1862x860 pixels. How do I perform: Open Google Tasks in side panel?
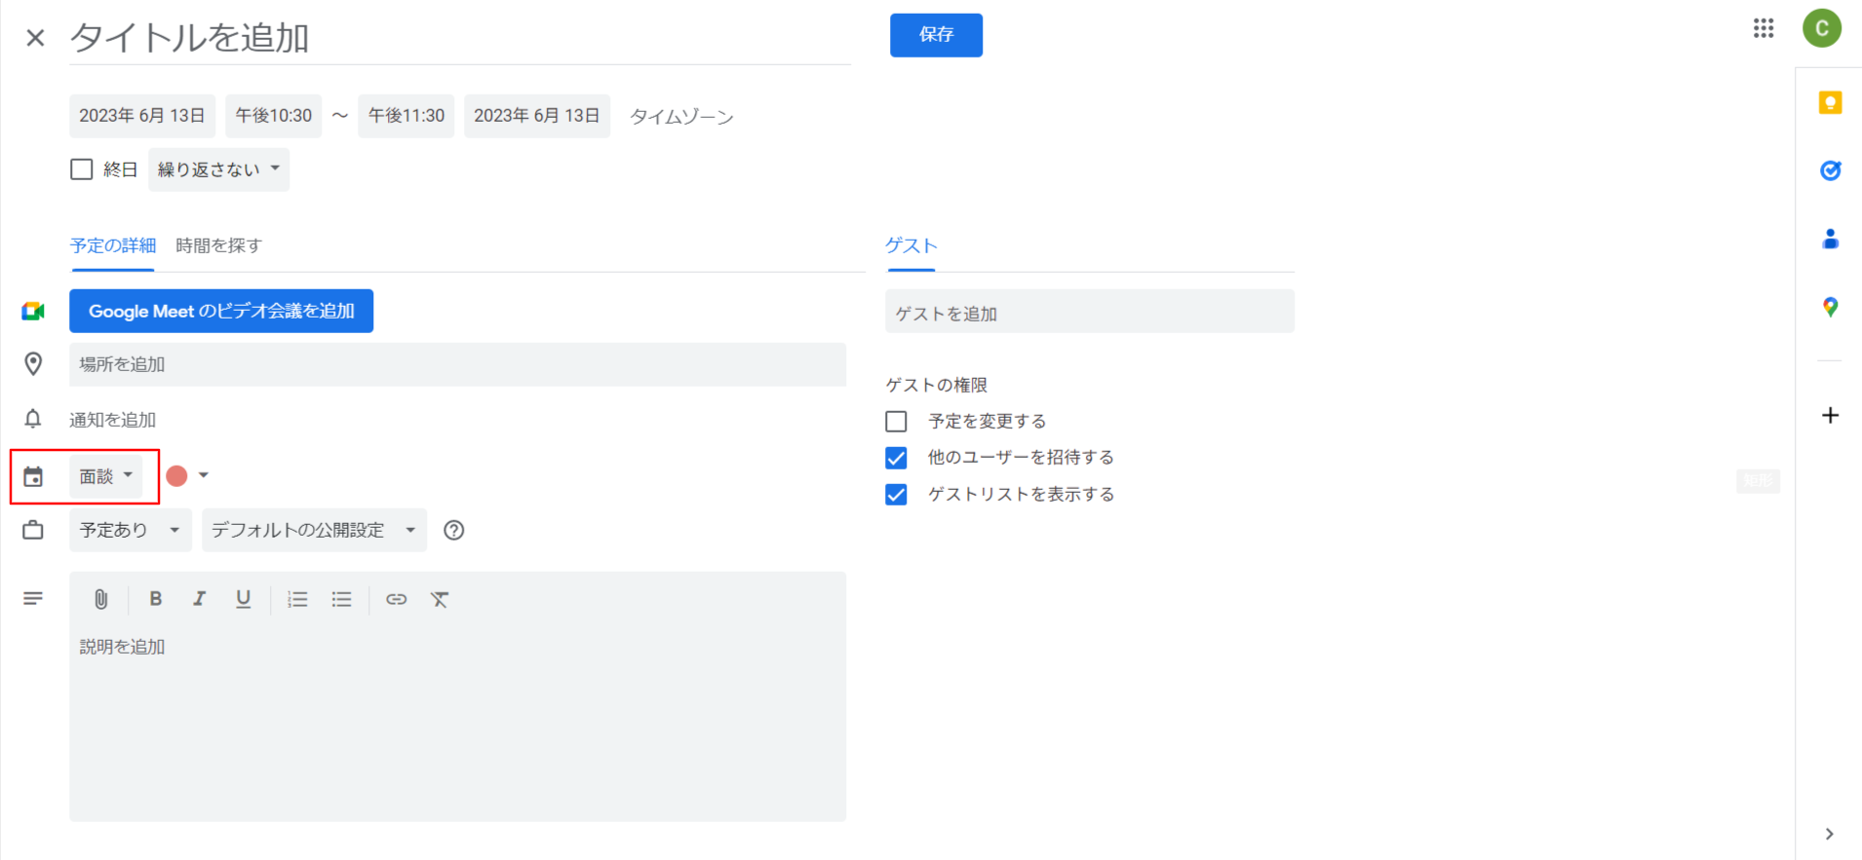1830,170
